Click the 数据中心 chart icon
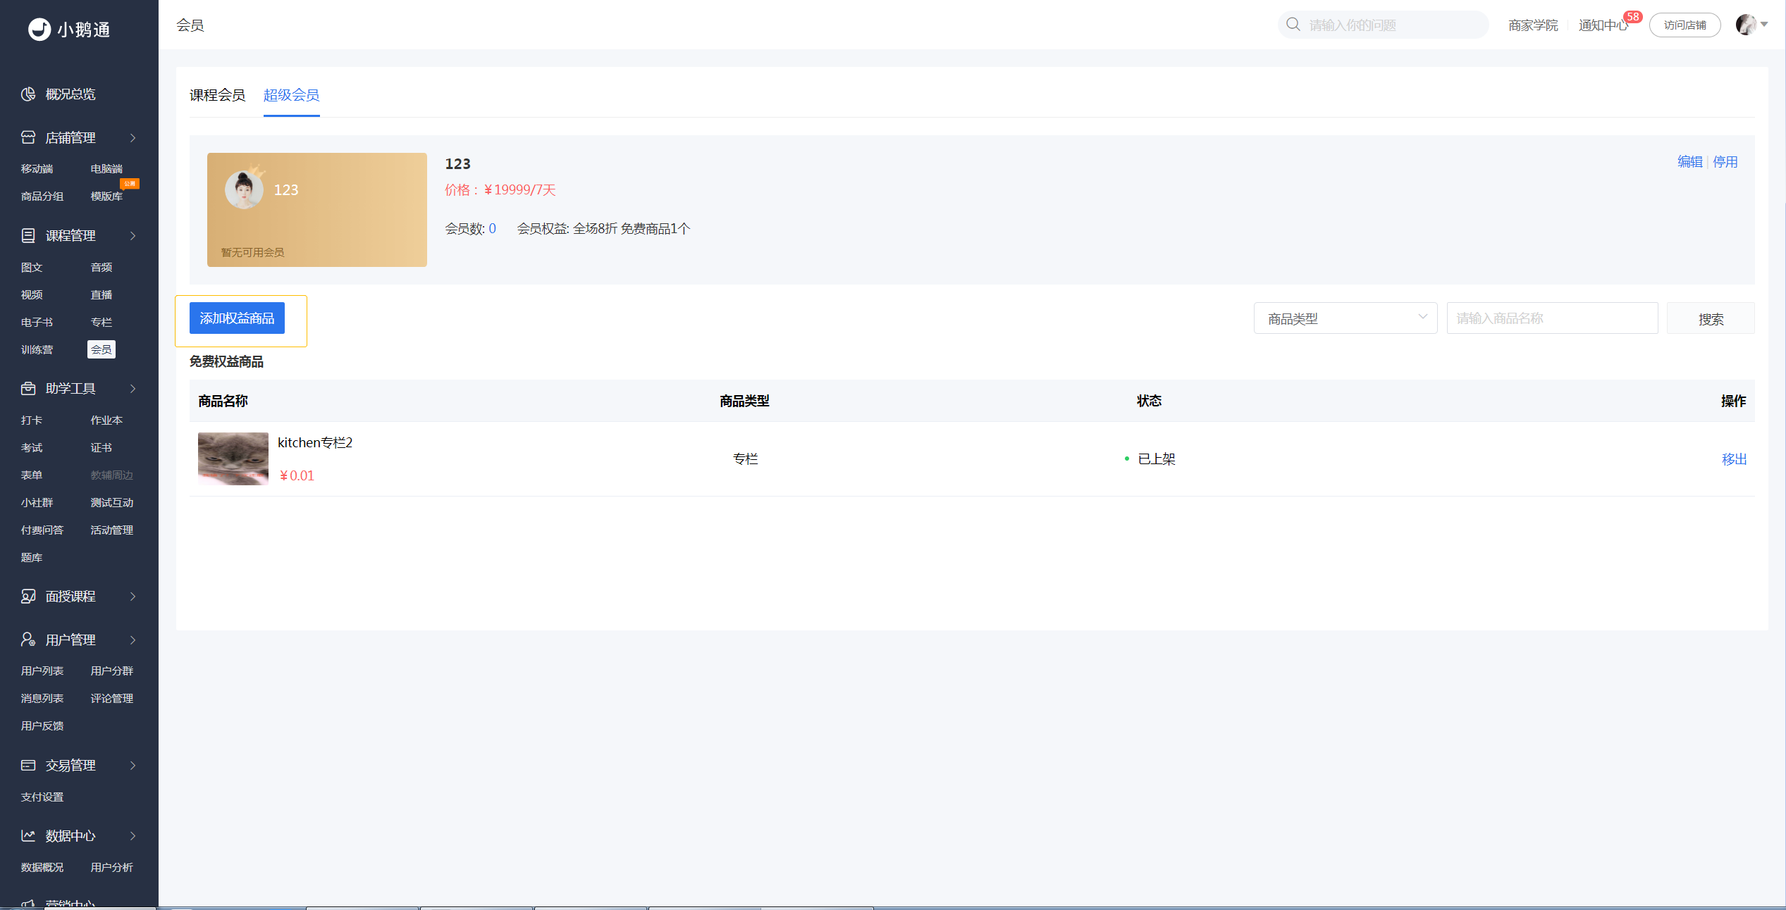 click(28, 835)
